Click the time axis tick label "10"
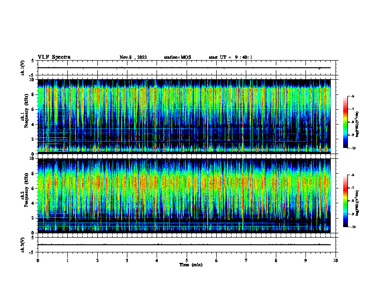The image size is (378, 292). 336,261
